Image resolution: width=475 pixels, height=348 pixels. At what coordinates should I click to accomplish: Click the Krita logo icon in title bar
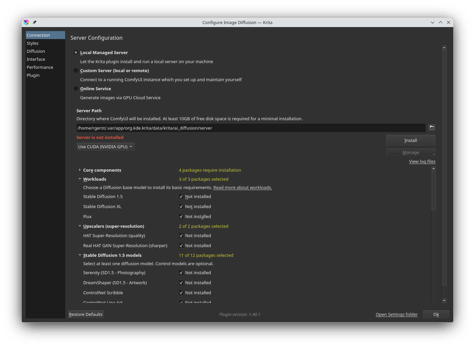[x=26, y=22]
